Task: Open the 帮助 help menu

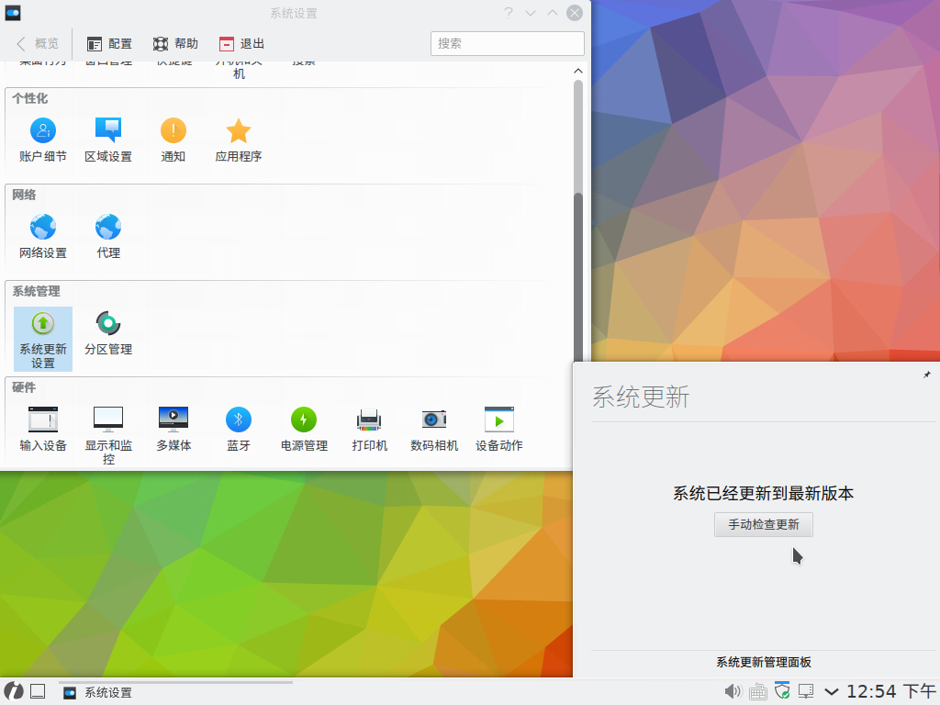Action: 175,44
